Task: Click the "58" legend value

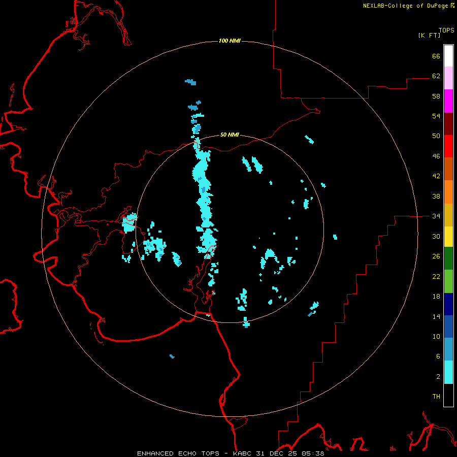Action: pyautogui.click(x=436, y=96)
